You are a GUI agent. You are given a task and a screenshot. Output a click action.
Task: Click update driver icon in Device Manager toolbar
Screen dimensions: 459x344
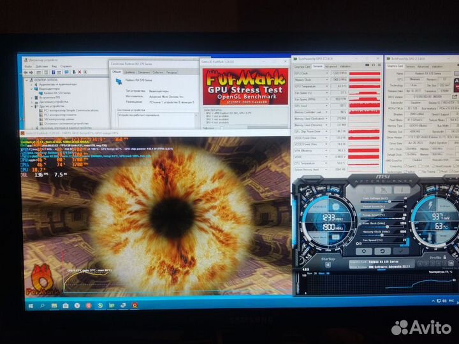point(74,72)
